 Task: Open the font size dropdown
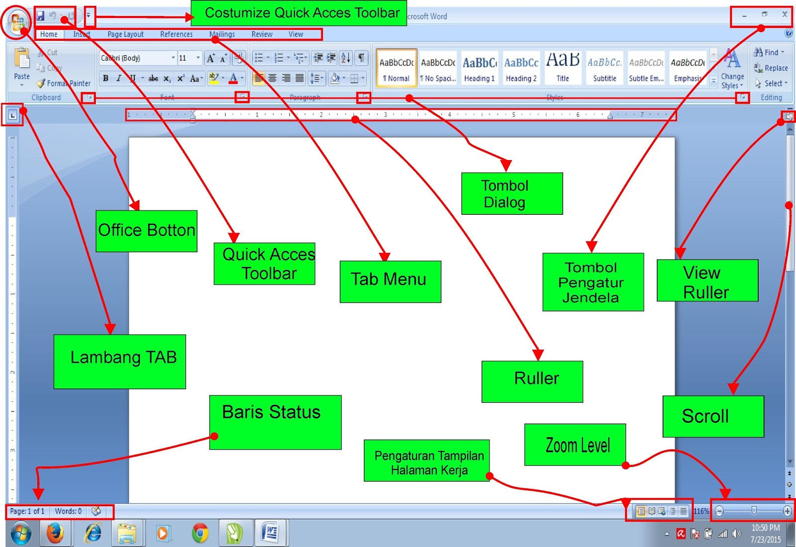click(x=197, y=58)
